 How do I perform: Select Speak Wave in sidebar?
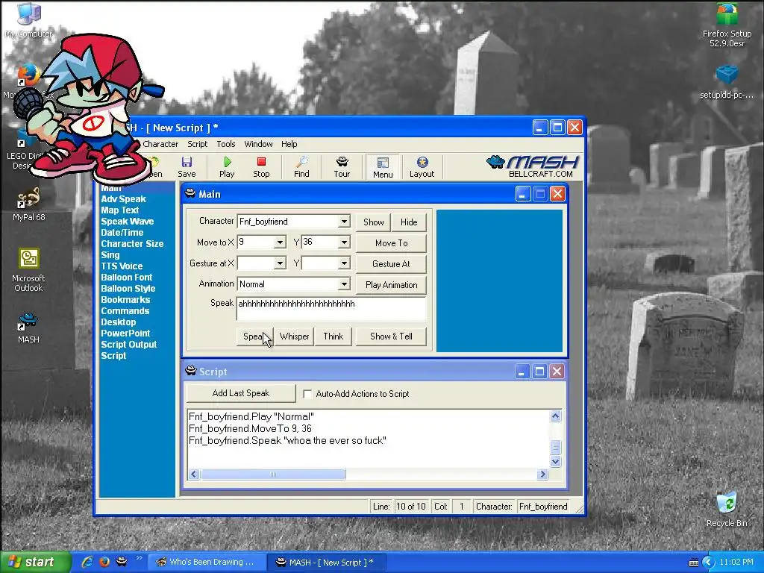click(x=127, y=221)
